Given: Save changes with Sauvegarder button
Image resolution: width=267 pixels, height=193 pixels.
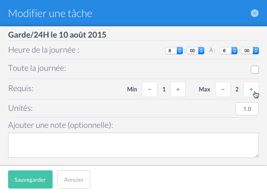Looking at the screenshot, I should coord(30,179).
